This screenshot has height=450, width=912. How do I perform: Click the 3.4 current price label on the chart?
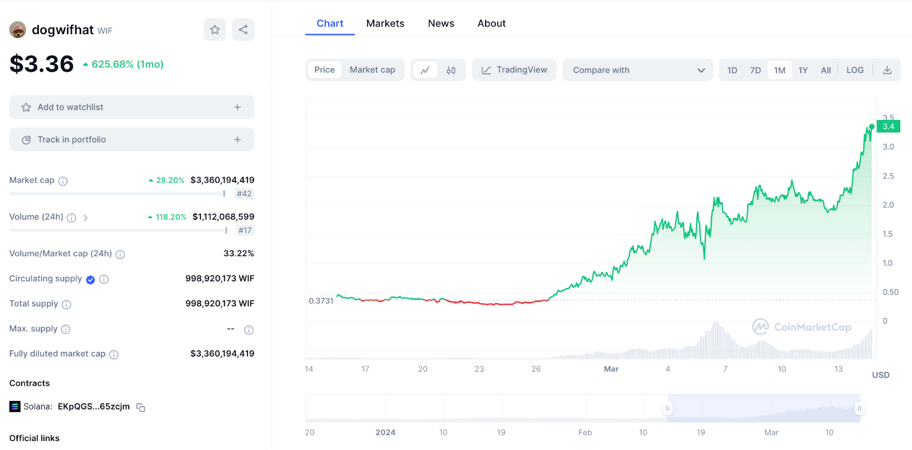pos(888,126)
